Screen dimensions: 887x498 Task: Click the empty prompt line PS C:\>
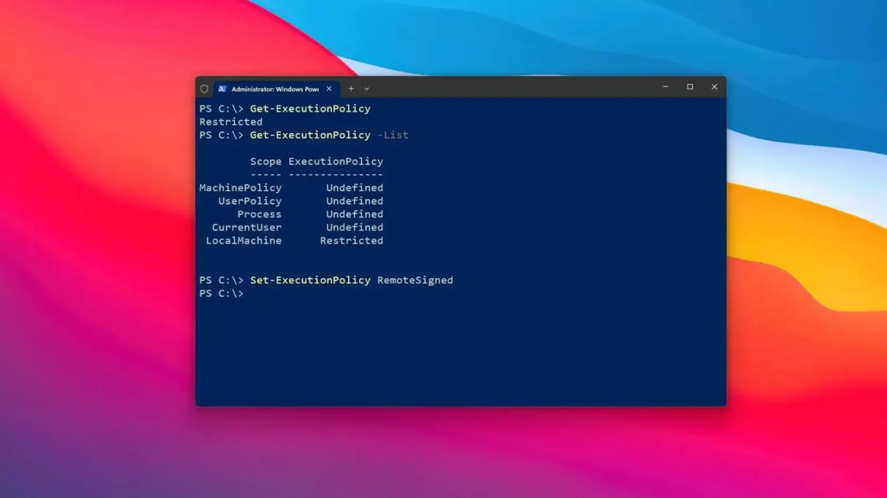pos(221,293)
